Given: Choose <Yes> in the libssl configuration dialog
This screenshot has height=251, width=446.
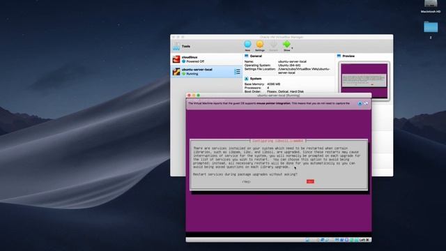Looking at the screenshot, I should [246, 181].
